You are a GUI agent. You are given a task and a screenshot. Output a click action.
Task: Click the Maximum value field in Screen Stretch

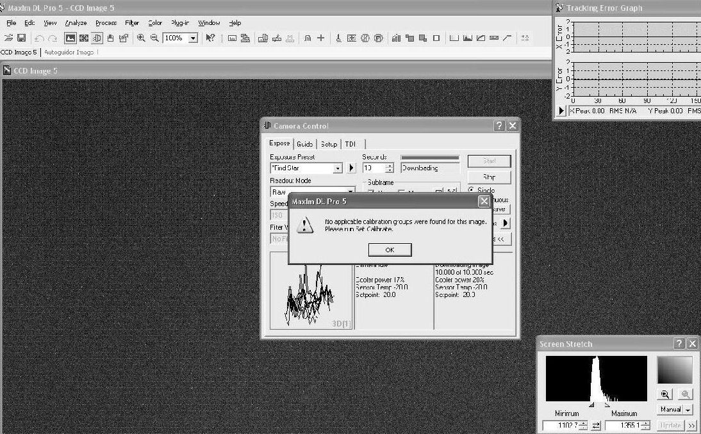(x=623, y=426)
